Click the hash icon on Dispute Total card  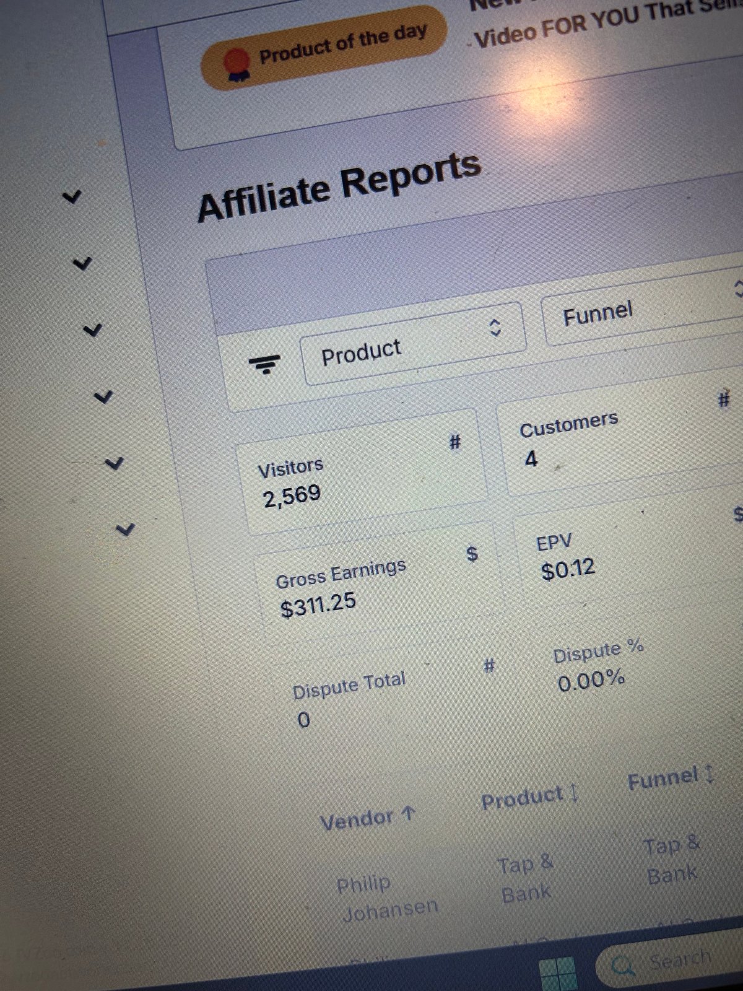489,666
